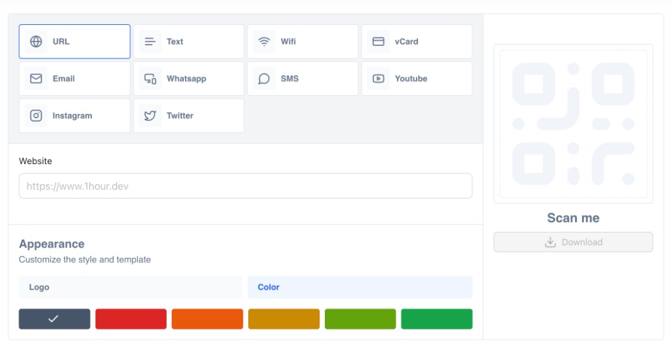Pick the lime green color swatch
Image resolution: width=672 pixels, height=352 pixels.
pos(360,319)
